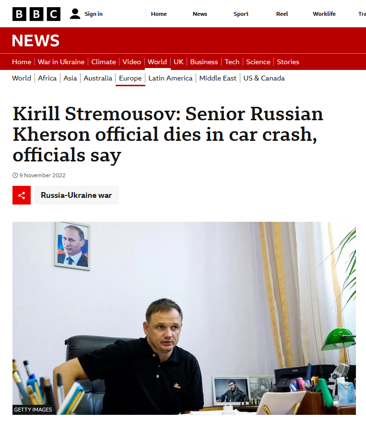Click the red share icon button

pyautogui.click(x=22, y=195)
